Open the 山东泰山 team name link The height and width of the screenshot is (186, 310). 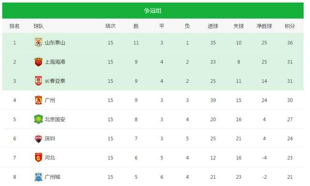point(55,43)
